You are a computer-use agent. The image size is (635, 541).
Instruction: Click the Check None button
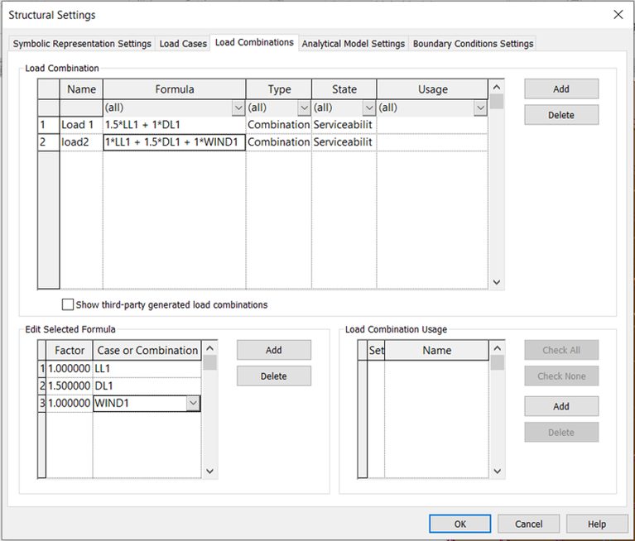point(561,376)
